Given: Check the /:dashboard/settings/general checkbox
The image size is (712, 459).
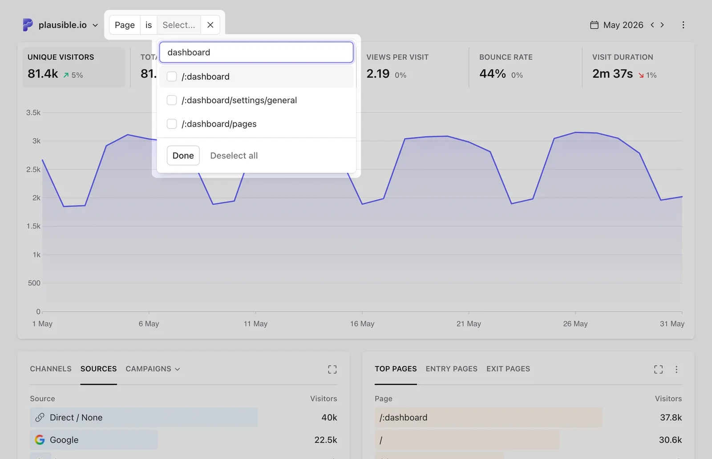Looking at the screenshot, I should pyautogui.click(x=172, y=100).
